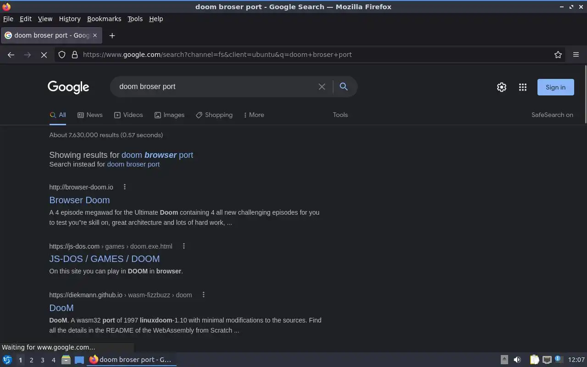Screen dimensions: 587x367
Task: Open the network tray icon
Action: coord(547,360)
